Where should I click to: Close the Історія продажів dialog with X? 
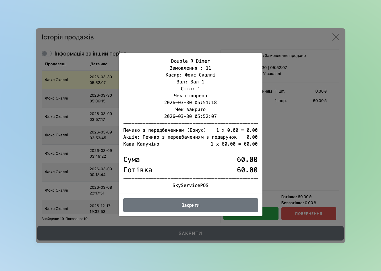coord(335,37)
